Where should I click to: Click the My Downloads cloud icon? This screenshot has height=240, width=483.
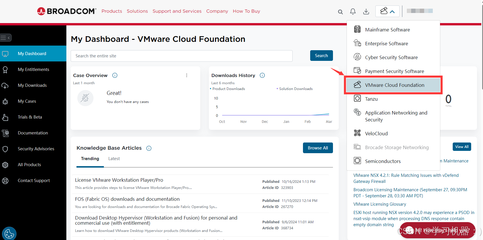5,85
